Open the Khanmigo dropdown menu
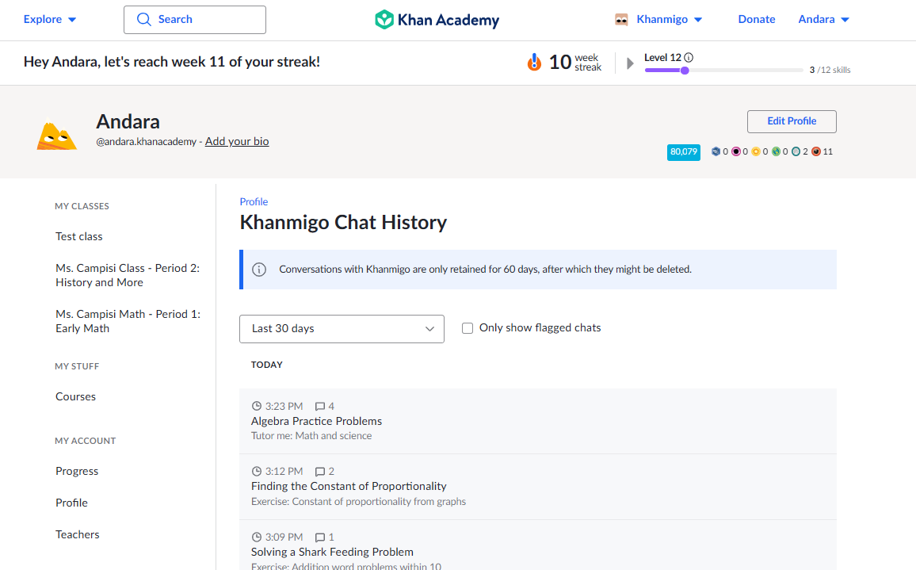The image size is (916, 570). (670, 19)
